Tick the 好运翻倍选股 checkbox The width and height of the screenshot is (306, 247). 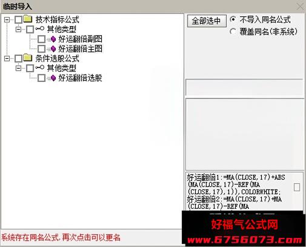coord(41,78)
